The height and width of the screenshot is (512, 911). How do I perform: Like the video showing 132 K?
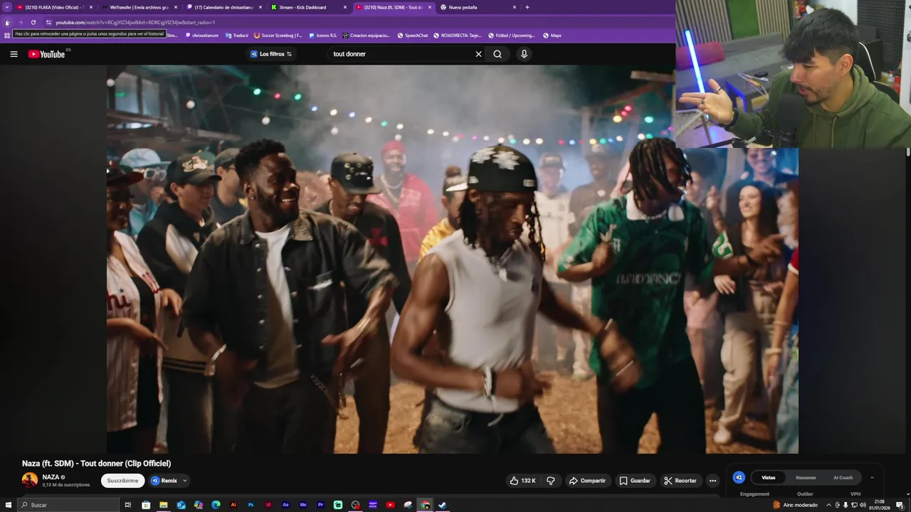(x=523, y=481)
